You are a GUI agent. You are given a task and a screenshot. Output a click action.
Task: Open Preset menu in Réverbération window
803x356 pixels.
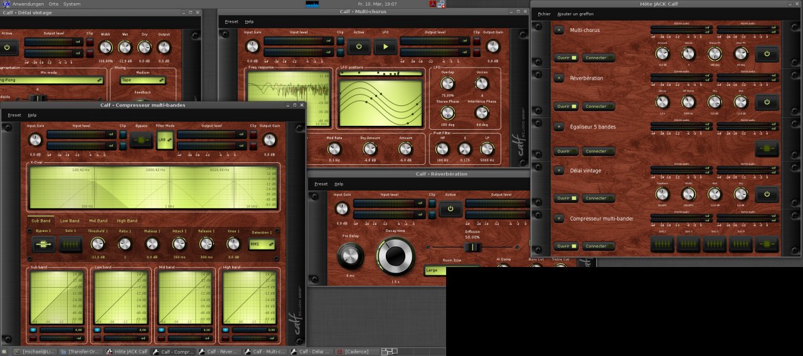coord(321,184)
